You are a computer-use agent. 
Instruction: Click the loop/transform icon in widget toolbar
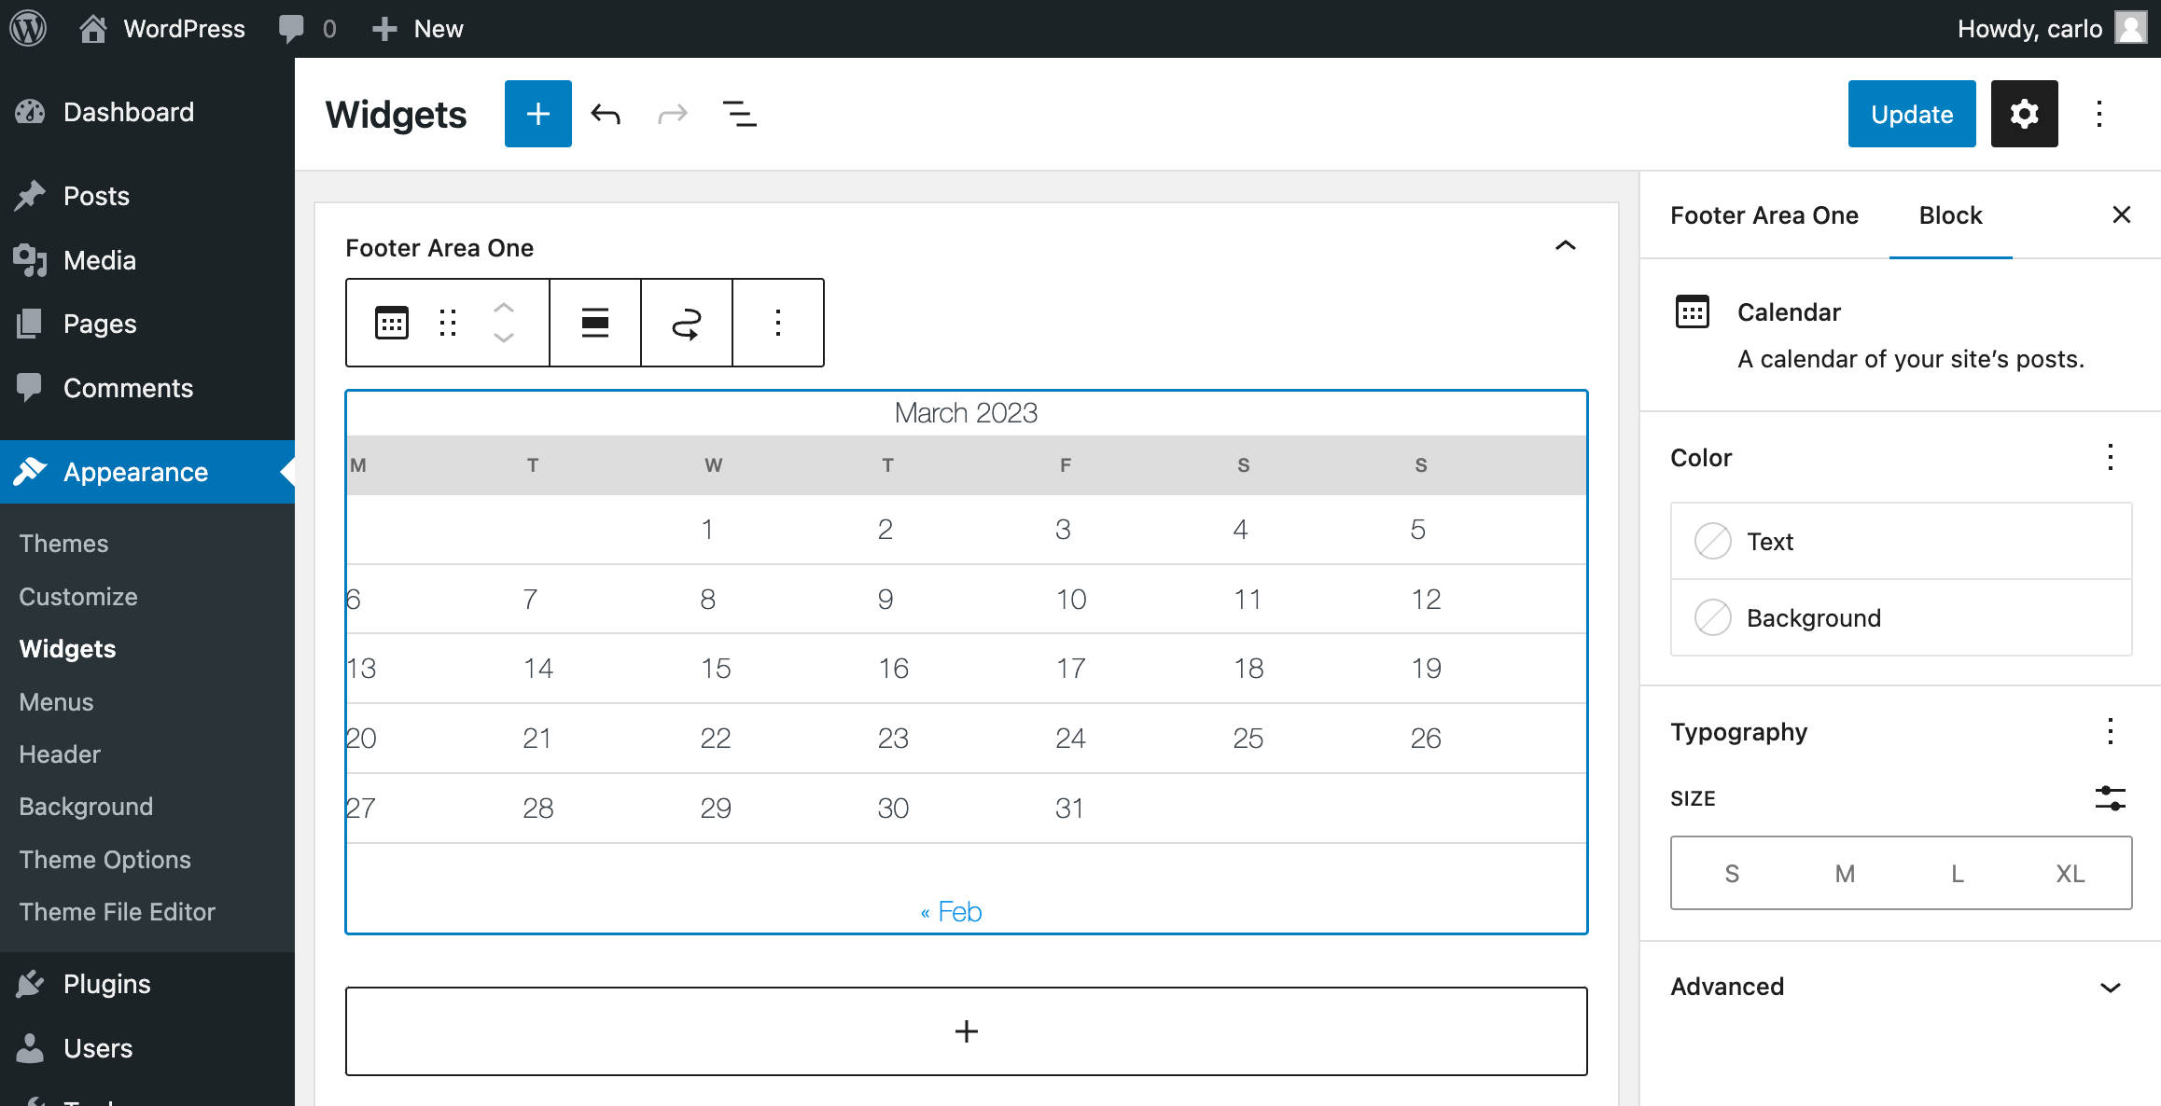688,322
